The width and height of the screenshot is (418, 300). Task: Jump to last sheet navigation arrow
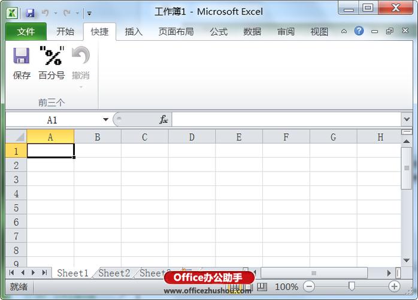44,273
